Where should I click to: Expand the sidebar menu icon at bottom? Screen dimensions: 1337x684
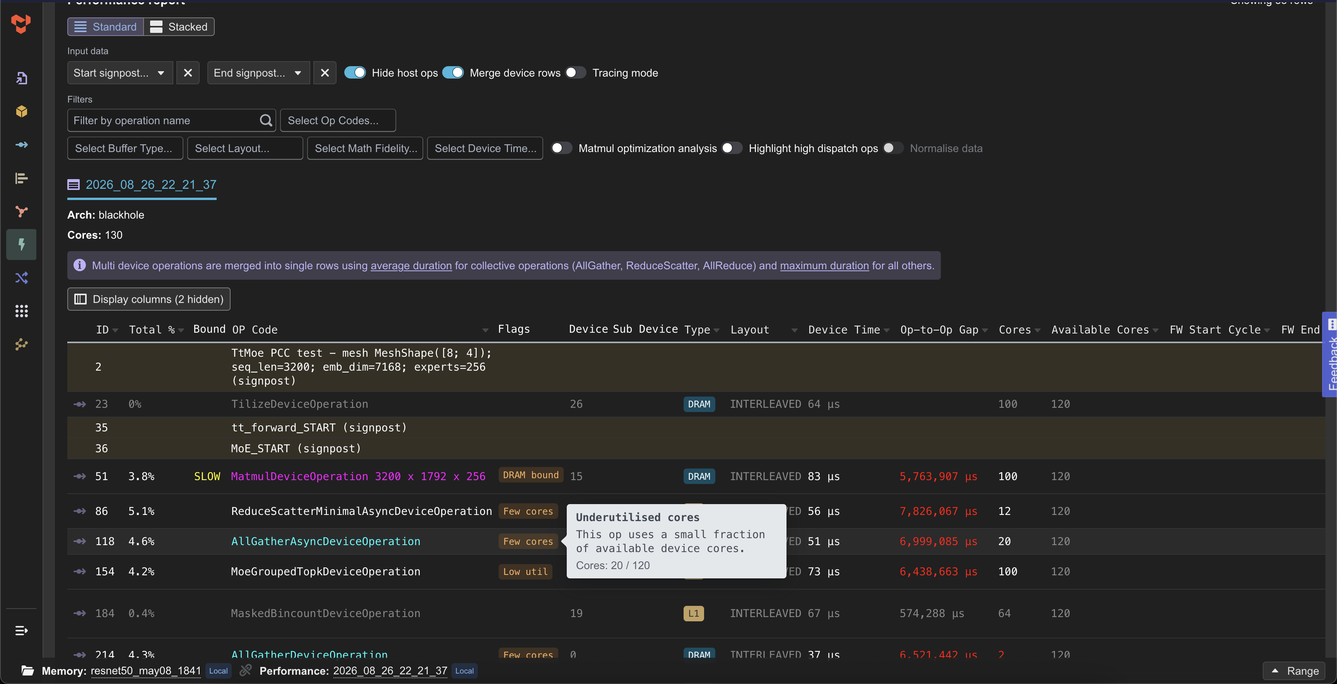pyautogui.click(x=21, y=631)
